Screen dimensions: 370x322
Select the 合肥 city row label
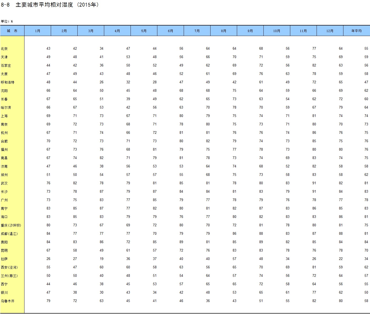point(4,141)
